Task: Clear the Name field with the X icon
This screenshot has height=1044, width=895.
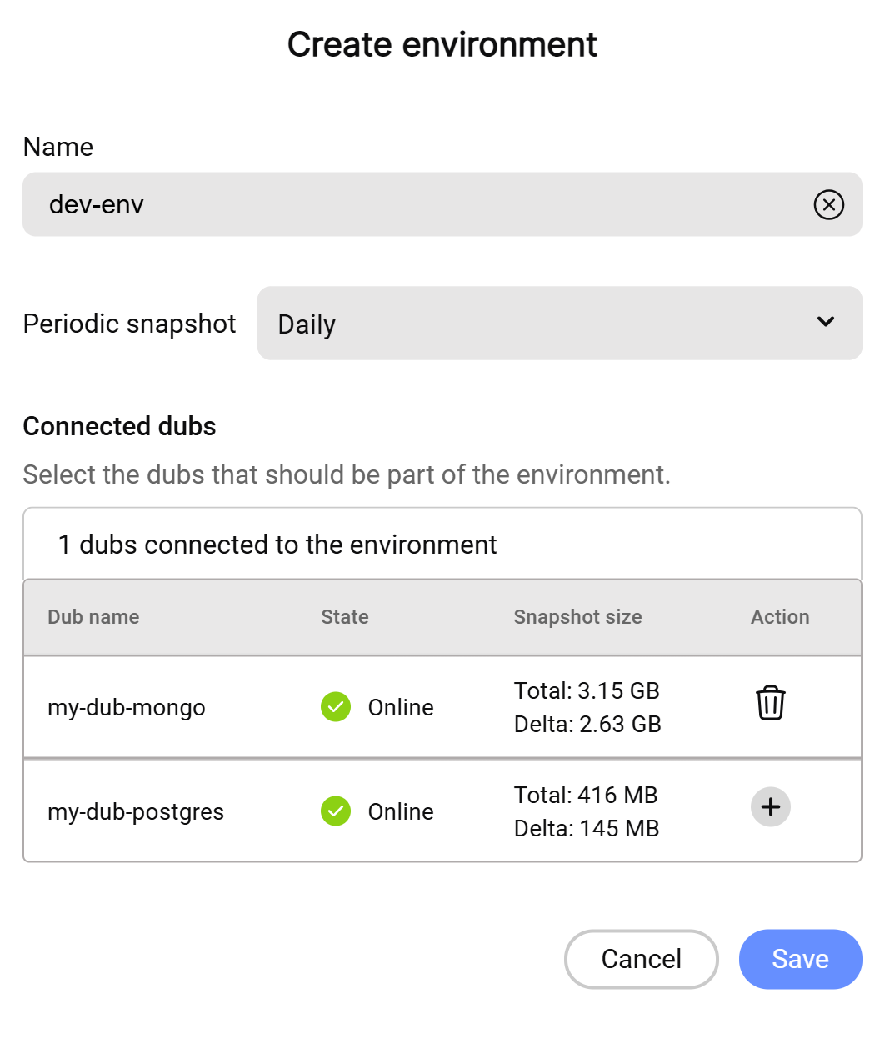Action: pyautogui.click(x=828, y=204)
